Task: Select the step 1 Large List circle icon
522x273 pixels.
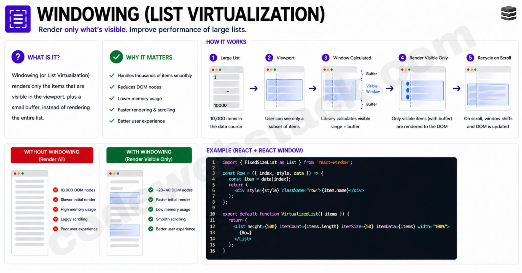Action: (213, 58)
